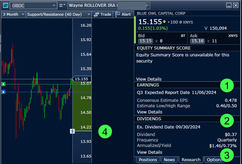This screenshot has height=164, width=242.
Task: Click the green resistance line arrow marker
Action: 4,84
